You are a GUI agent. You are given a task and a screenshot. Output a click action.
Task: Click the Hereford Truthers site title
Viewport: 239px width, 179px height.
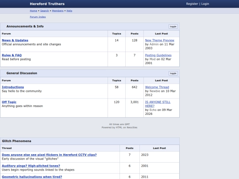click(47, 4)
